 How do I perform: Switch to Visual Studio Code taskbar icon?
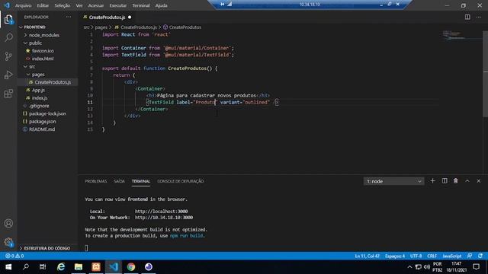click(114, 267)
